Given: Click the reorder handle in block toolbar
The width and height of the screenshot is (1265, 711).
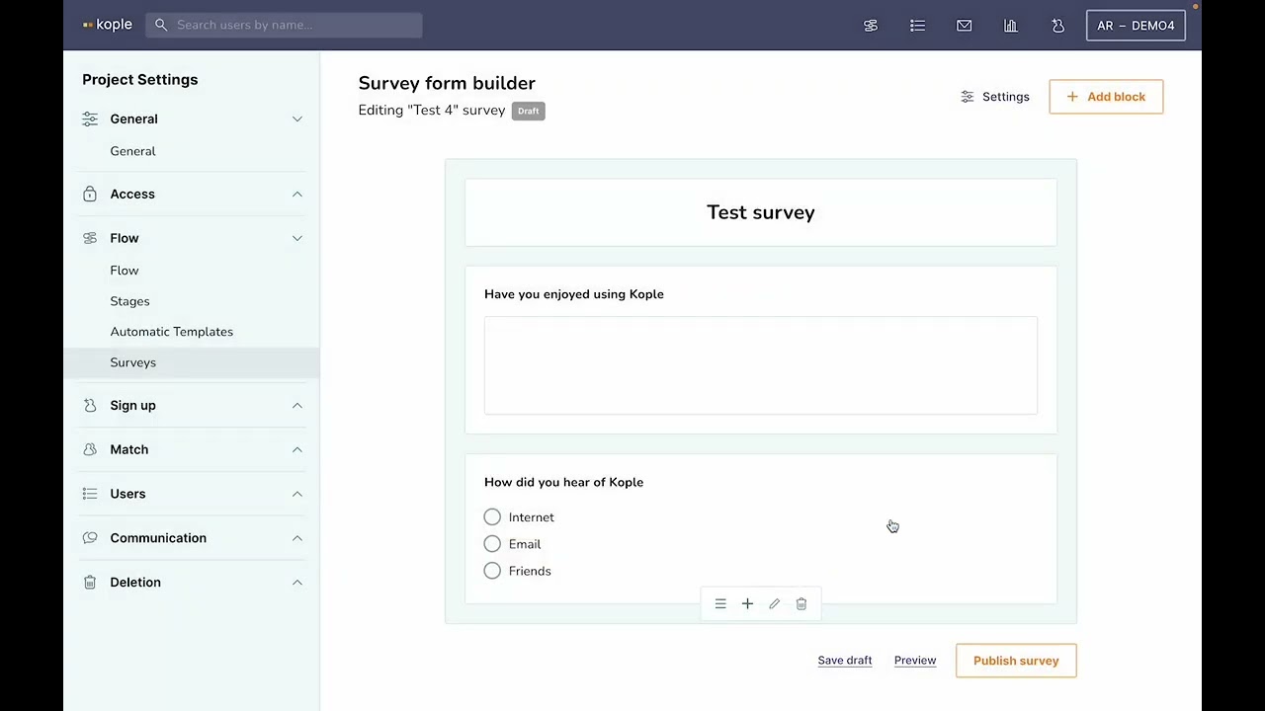Looking at the screenshot, I should click(x=720, y=604).
